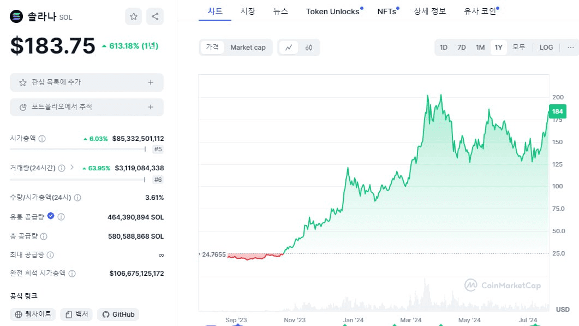Click the $3,119,084,338 volume value
The height and width of the screenshot is (326, 579).
140,168
